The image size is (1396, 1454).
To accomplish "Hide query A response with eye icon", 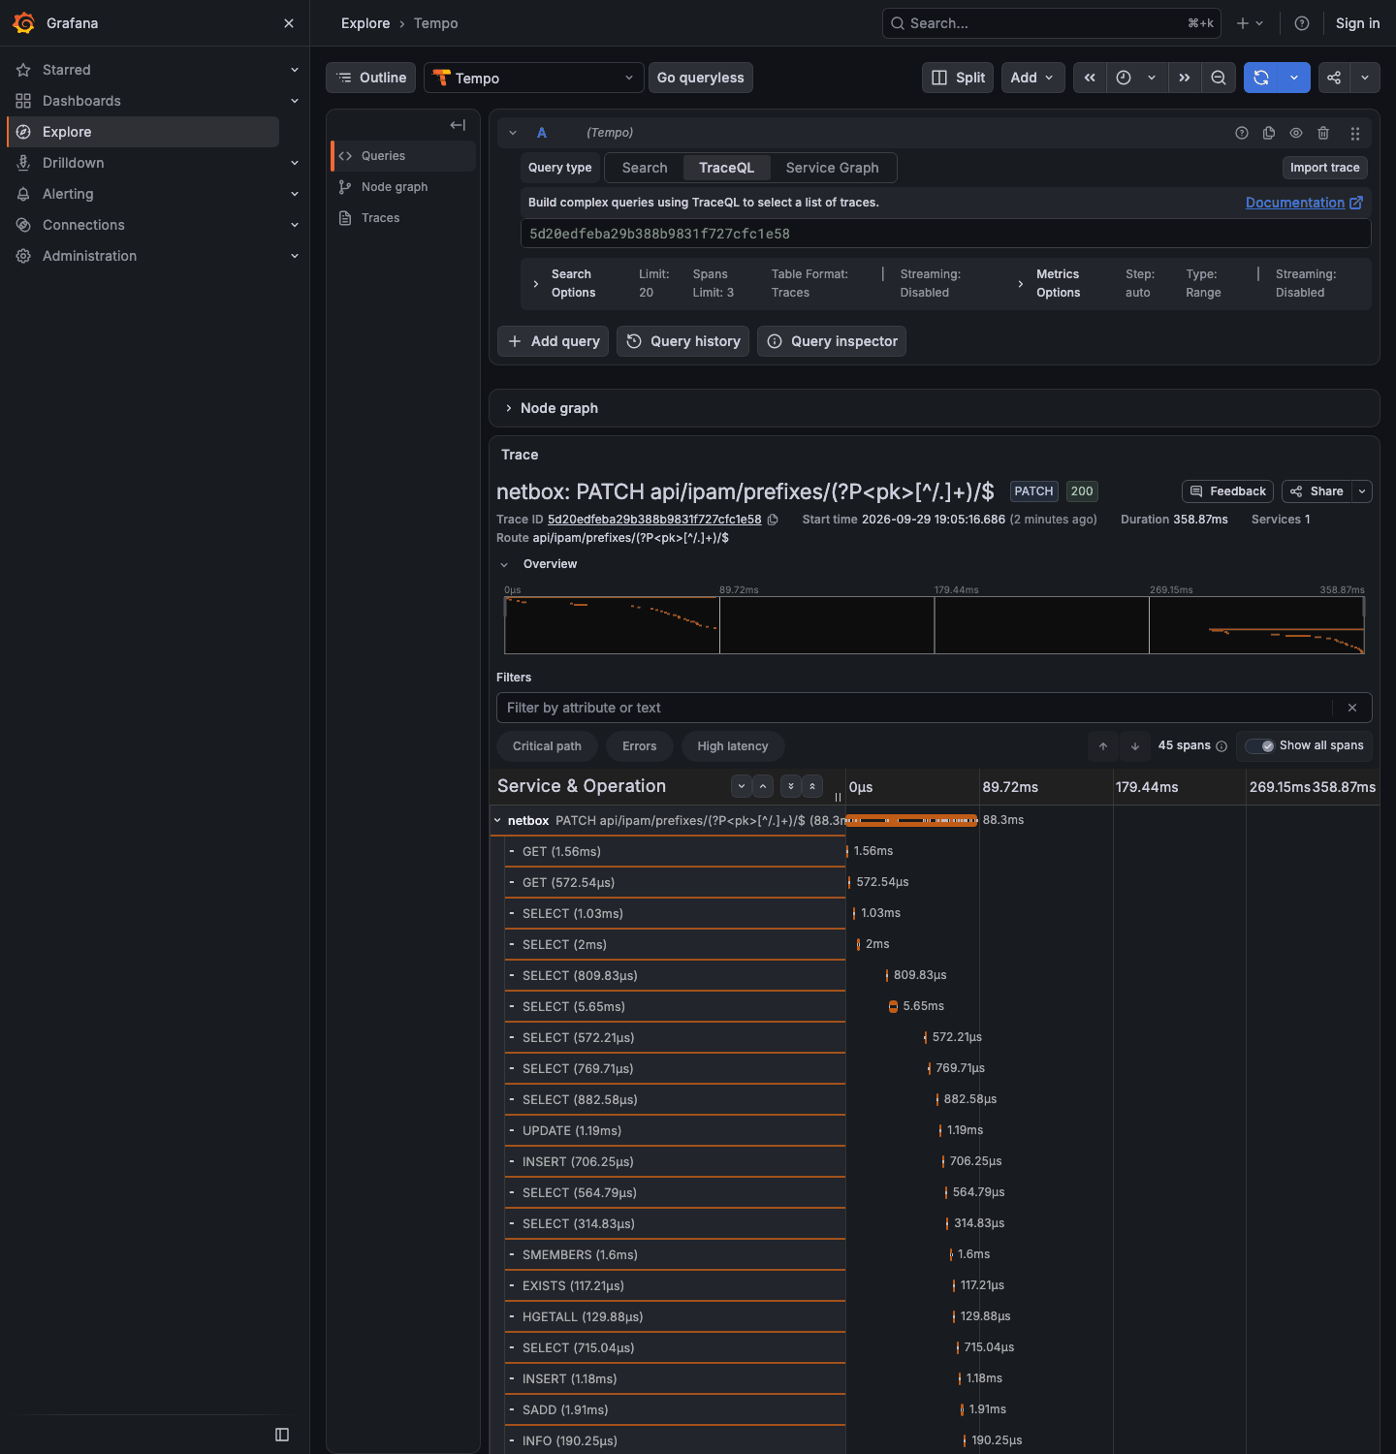I will click(1296, 133).
